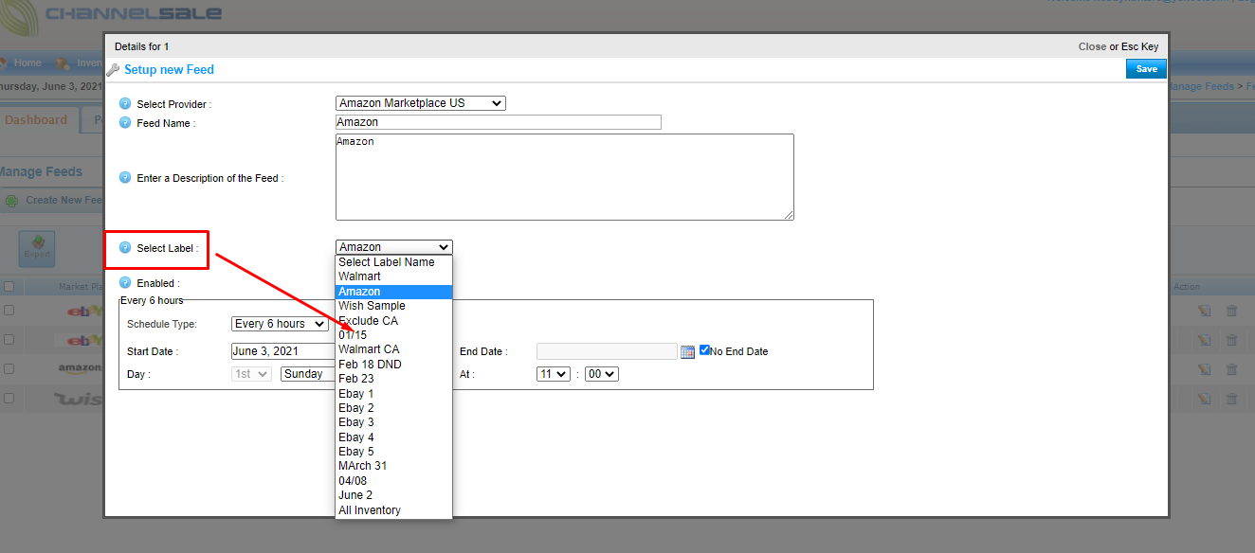
Task: Open help icon for Feed Description
Action: pyautogui.click(x=125, y=177)
